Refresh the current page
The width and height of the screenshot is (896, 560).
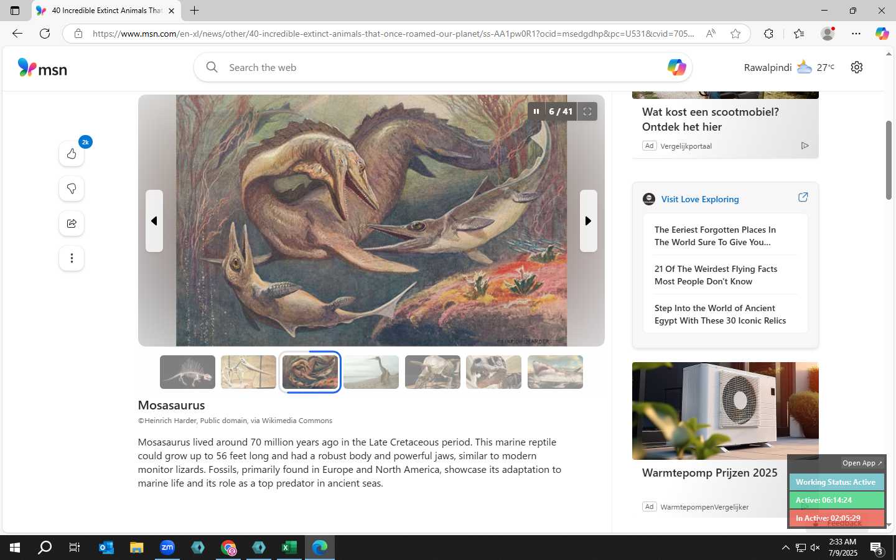pyautogui.click(x=45, y=34)
